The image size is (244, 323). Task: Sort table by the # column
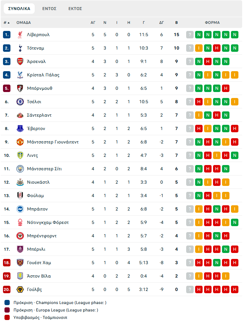tap(7, 23)
